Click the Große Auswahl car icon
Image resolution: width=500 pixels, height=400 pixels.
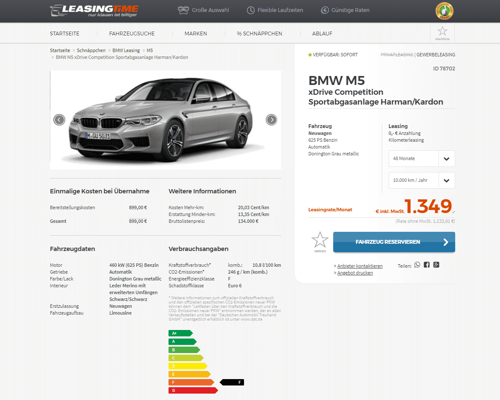coord(183,10)
